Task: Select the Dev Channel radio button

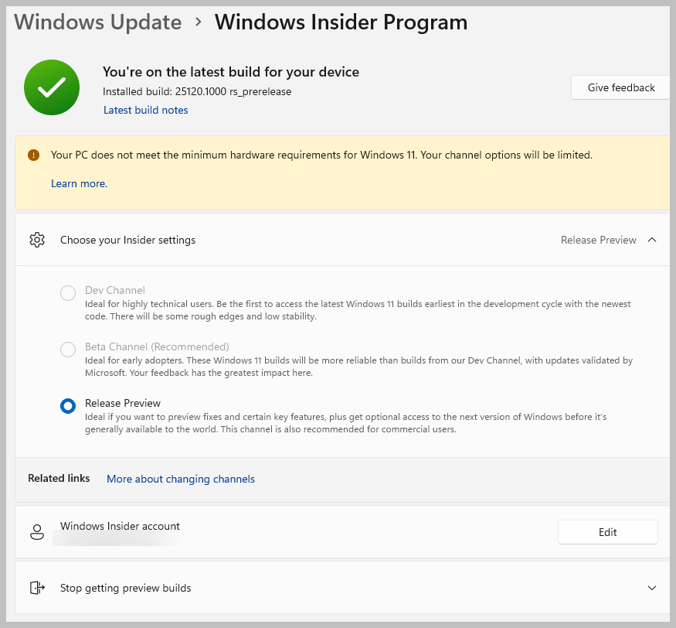Action: point(68,293)
